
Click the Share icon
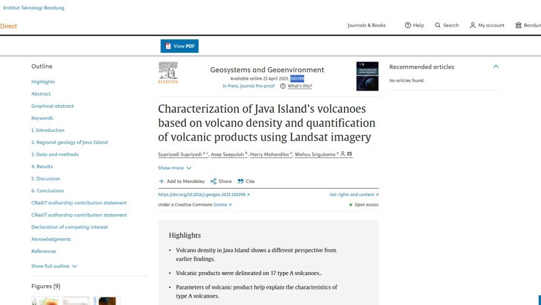tap(213, 181)
